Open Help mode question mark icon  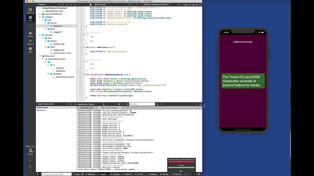point(30,50)
